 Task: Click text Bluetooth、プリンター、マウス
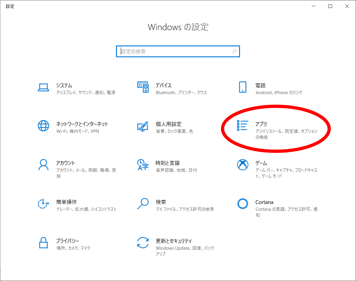[x=181, y=93]
